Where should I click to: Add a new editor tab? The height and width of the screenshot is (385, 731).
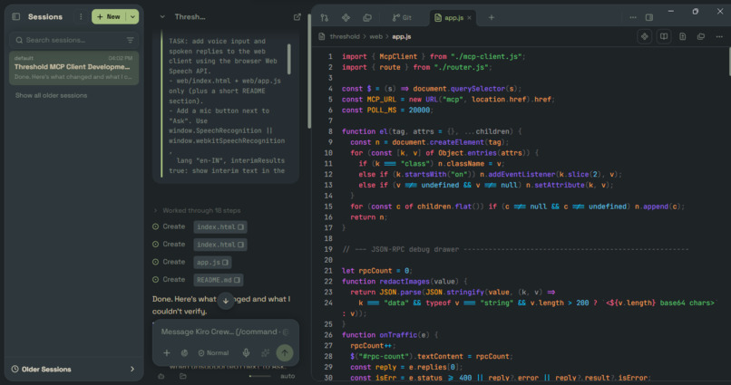point(491,18)
